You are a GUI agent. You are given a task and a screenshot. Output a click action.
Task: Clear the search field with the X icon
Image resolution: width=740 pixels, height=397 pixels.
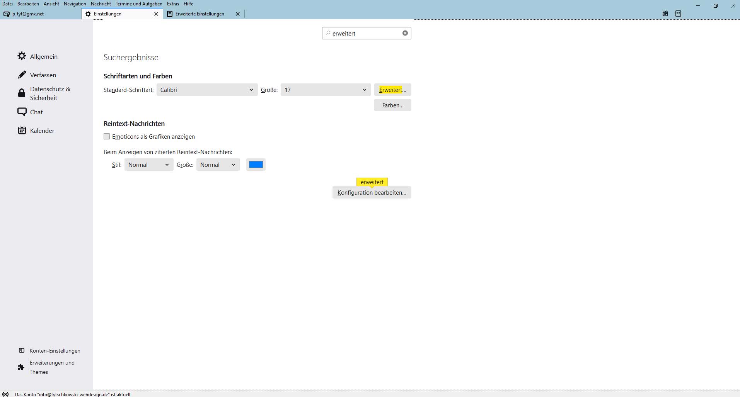[405, 33]
